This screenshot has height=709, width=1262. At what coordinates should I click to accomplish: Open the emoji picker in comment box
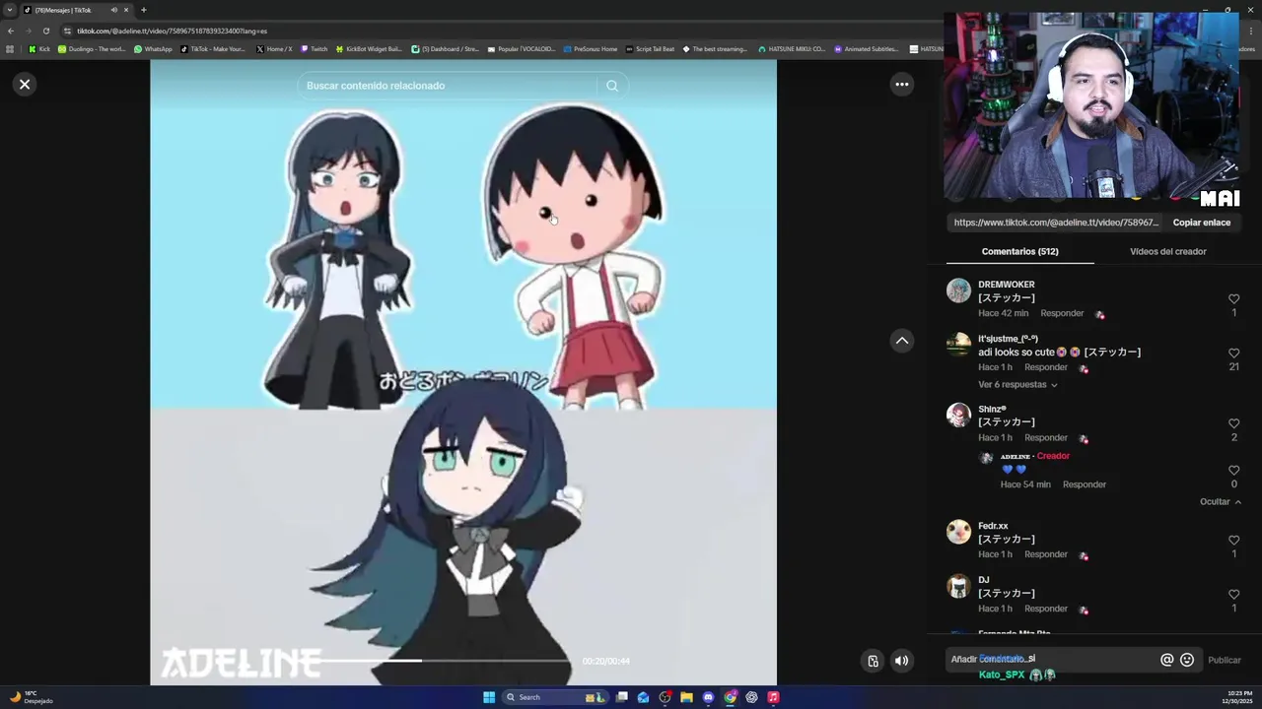(1187, 660)
